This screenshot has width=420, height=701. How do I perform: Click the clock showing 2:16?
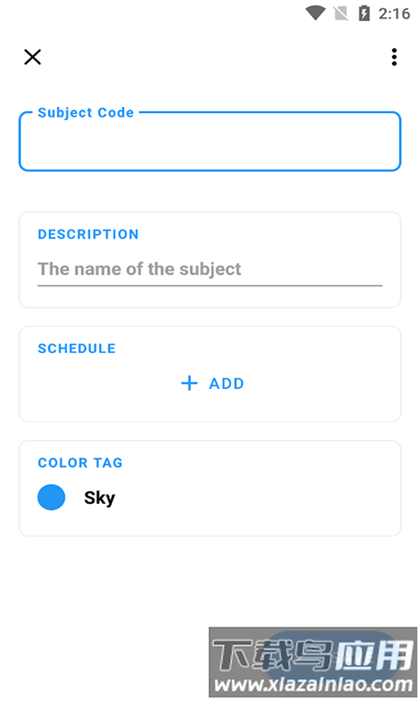[394, 14]
